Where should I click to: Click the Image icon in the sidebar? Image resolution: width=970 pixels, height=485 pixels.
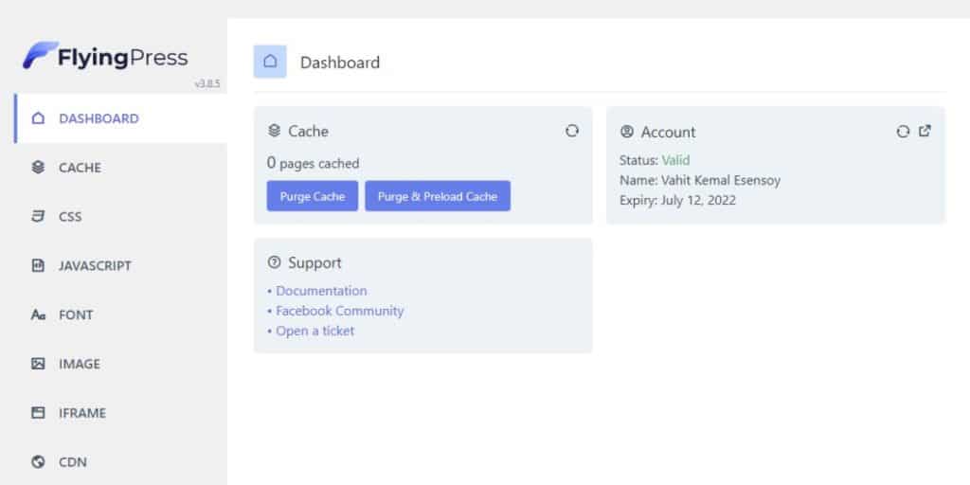coord(38,364)
